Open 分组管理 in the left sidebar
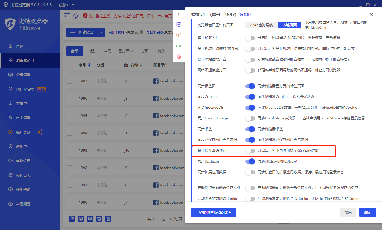 coord(23,75)
